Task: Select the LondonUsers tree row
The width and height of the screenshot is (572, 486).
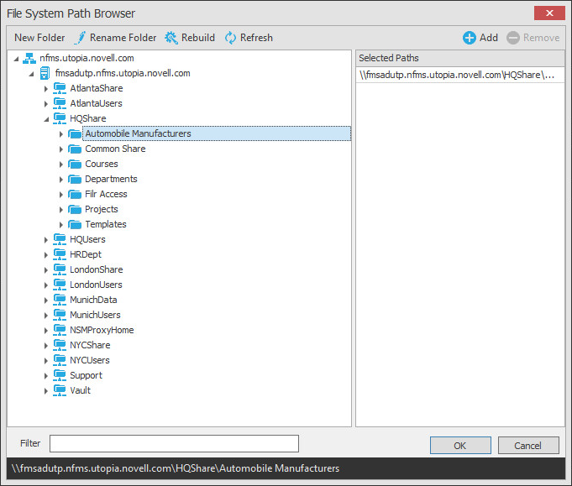Action: click(x=96, y=285)
